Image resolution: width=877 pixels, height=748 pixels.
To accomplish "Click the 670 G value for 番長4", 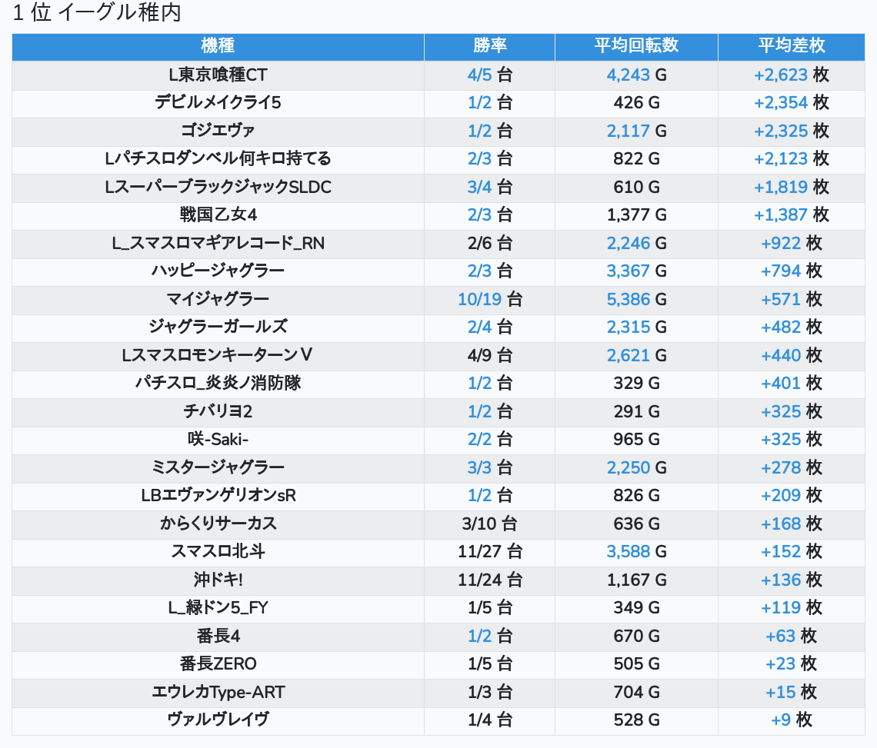I will tap(636, 637).
